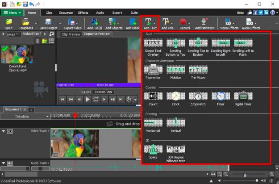Switch to the Clips tab
The height and width of the screenshot is (184, 279).
pos(49,13)
